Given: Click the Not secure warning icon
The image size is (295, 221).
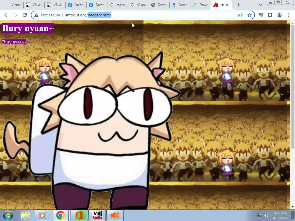Looking at the screenshot, I should pos(36,15).
